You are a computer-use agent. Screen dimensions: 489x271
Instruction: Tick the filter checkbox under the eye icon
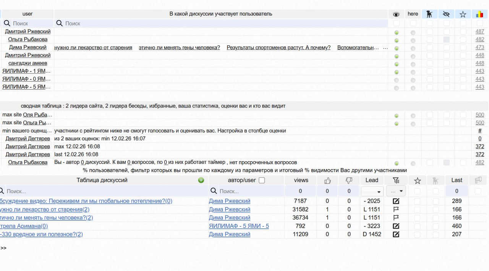coord(396,23)
